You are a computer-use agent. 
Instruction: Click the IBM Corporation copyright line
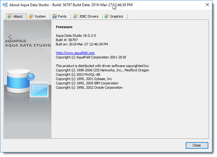tap(87, 83)
